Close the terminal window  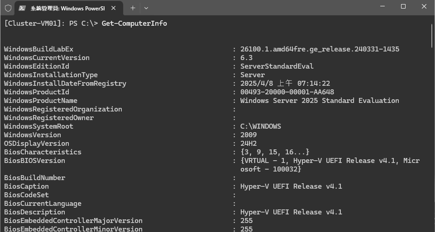(424, 6)
